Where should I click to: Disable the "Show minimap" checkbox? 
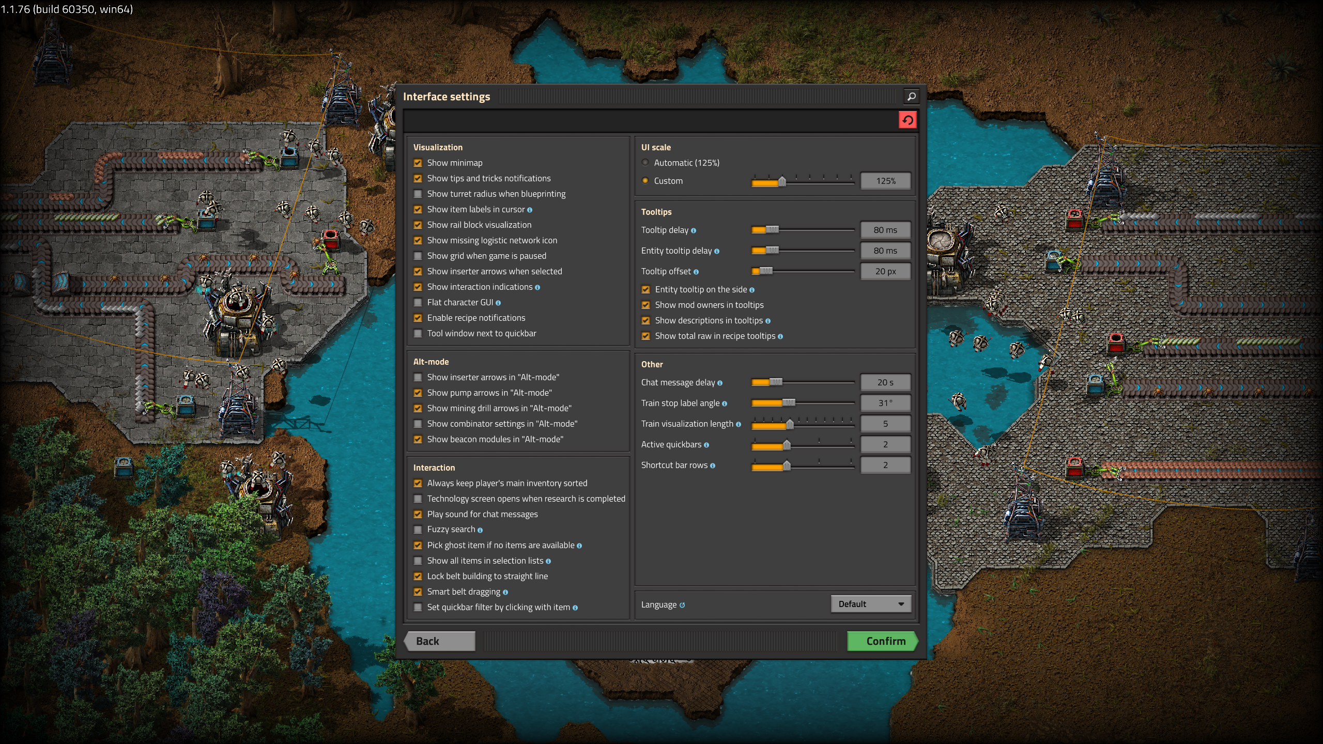coord(418,163)
